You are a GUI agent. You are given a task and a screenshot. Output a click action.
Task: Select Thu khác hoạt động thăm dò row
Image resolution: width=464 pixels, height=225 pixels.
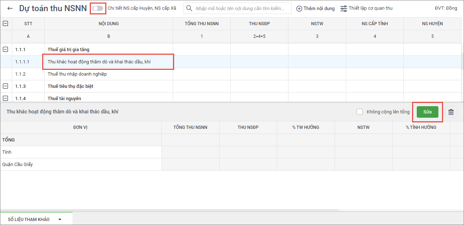coord(99,62)
